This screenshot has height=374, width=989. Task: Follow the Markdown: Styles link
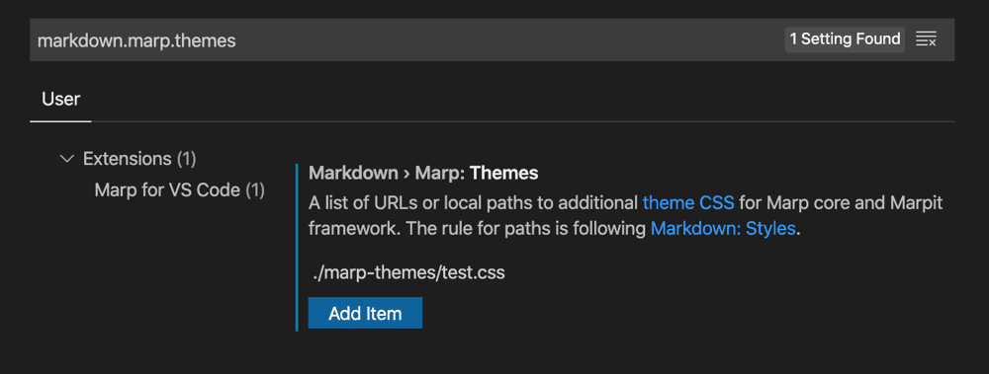(723, 228)
